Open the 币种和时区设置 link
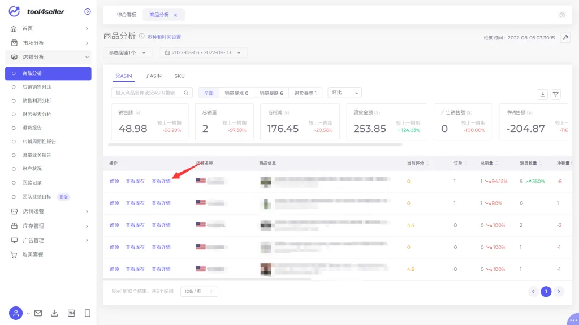Screen dimensions: 579x325 coord(165,37)
